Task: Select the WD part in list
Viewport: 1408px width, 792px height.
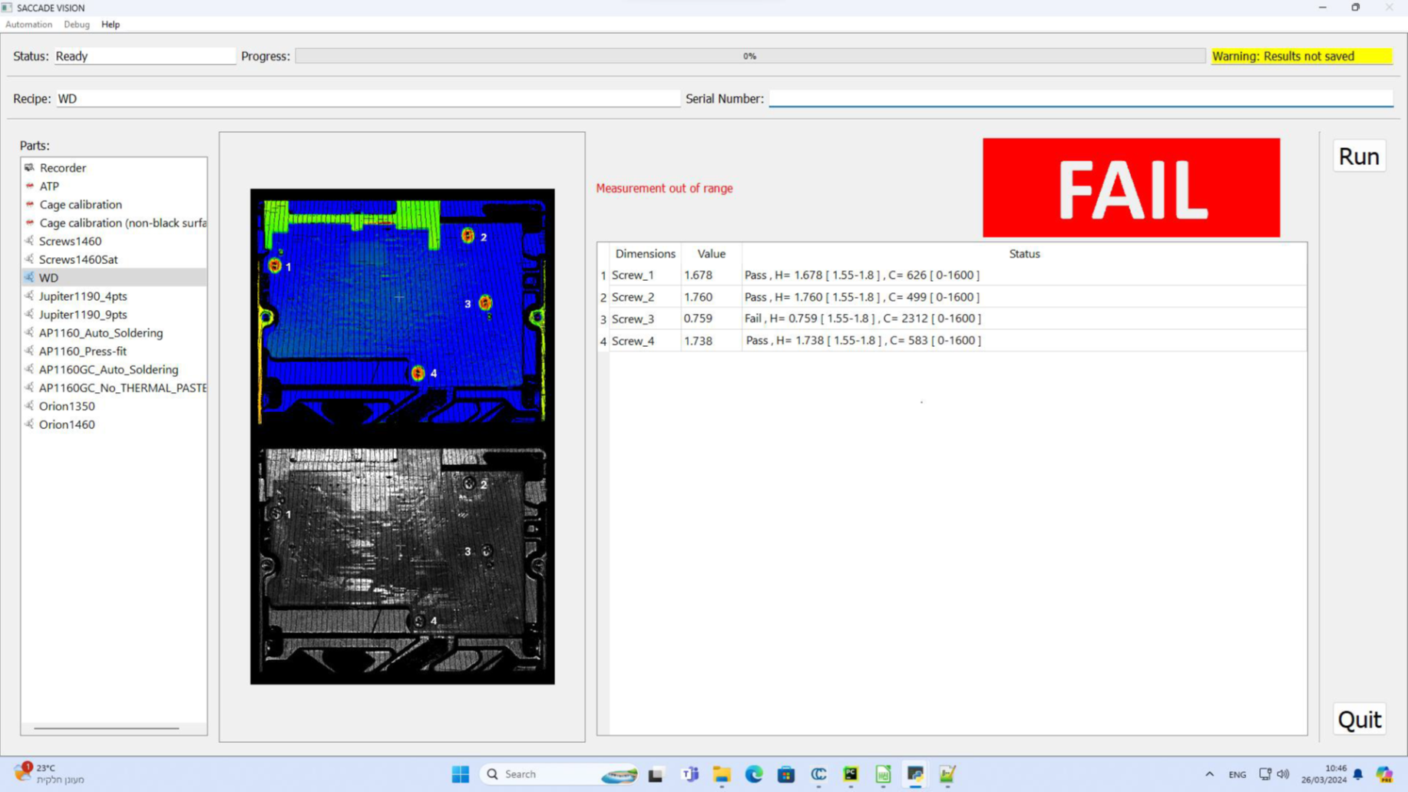Action: (x=114, y=278)
